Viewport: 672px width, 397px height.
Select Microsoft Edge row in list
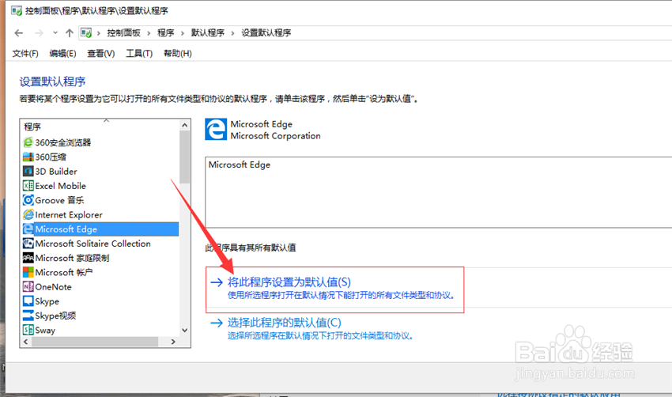[x=100, y=229]
